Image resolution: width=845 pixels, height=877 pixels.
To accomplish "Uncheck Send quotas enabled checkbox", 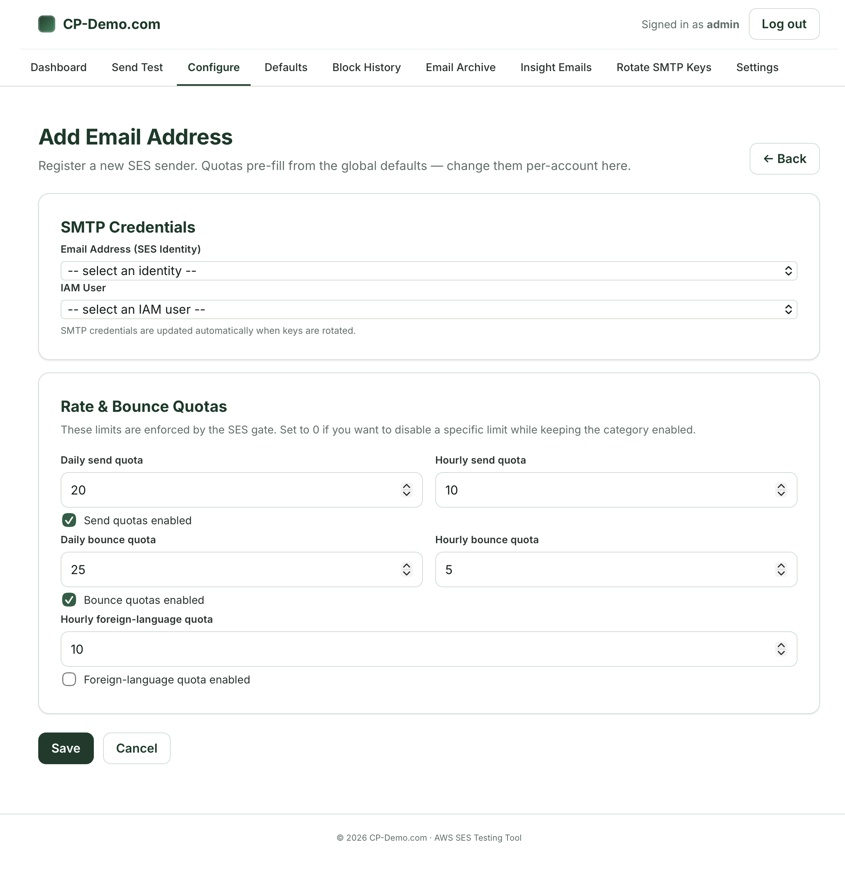I will (69, 520).
